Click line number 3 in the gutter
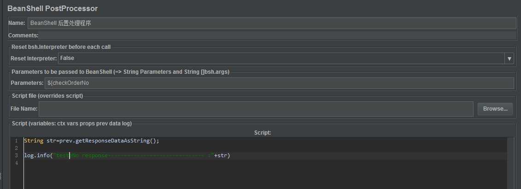The width and height of the screenshot is (521, 189). click(x=16, y=155)
